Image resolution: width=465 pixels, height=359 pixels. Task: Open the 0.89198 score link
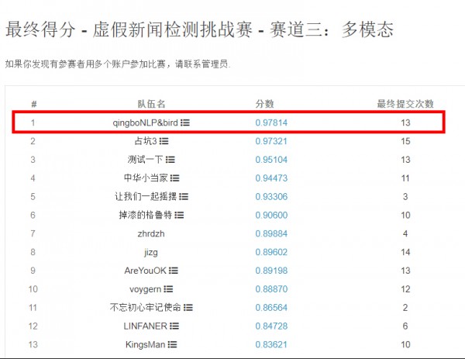pyautogui.click(x=271, y=271)
